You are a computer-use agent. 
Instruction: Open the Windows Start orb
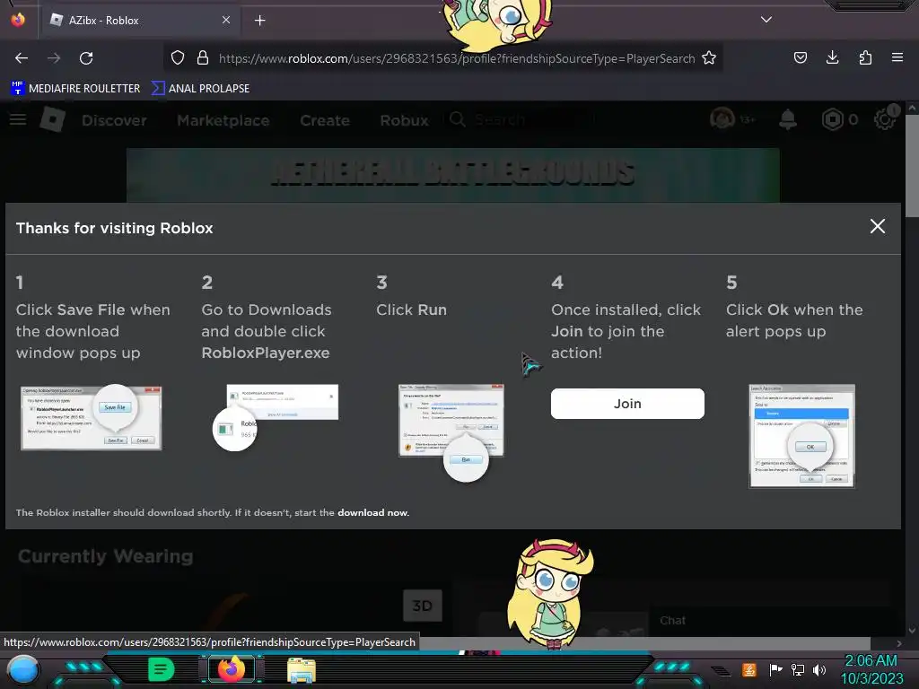[x=22, y=669]
